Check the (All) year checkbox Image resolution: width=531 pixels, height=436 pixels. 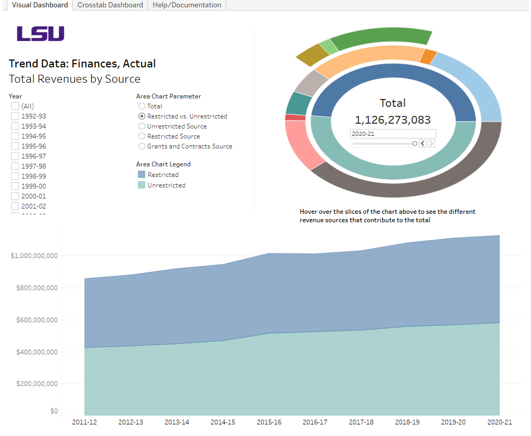[x=14, y=106]
